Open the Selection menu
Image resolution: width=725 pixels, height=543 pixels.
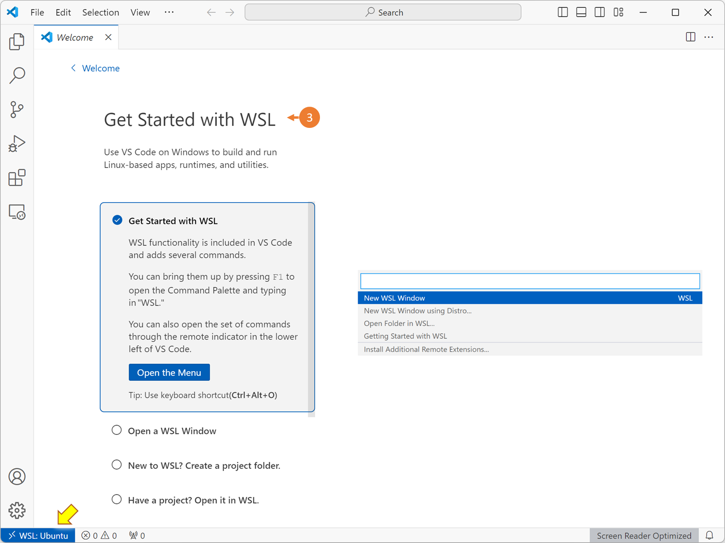(101, 12)
